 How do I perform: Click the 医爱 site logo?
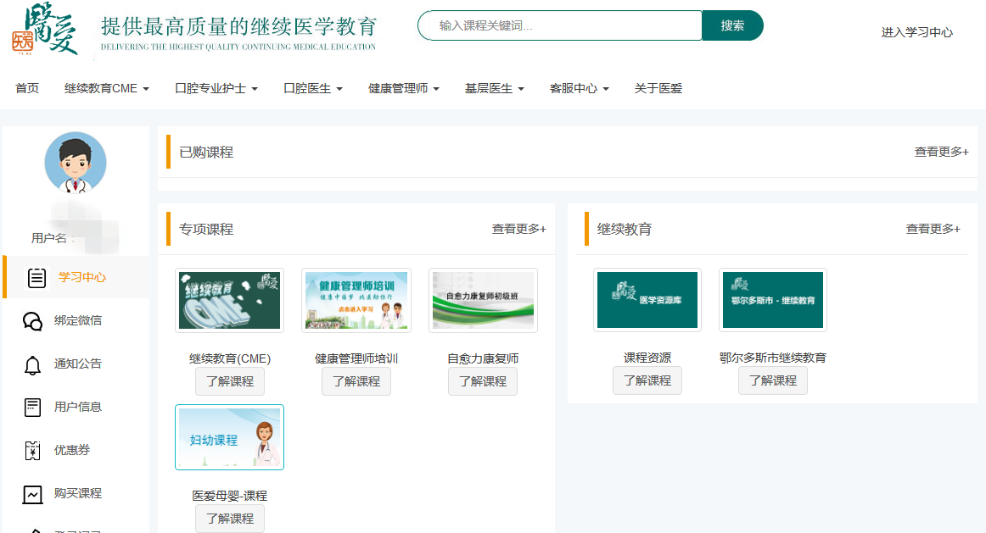pos(44,31)
